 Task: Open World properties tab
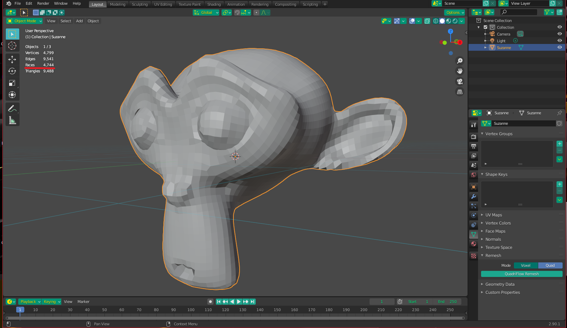coord(474,175)
